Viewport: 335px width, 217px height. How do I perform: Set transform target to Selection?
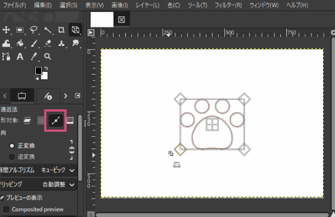point(41,121)
